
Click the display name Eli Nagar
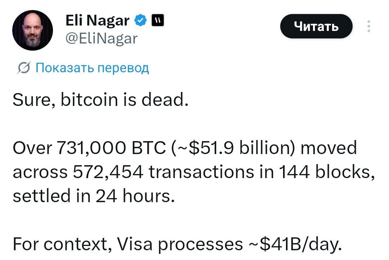[x=97, y=21]
